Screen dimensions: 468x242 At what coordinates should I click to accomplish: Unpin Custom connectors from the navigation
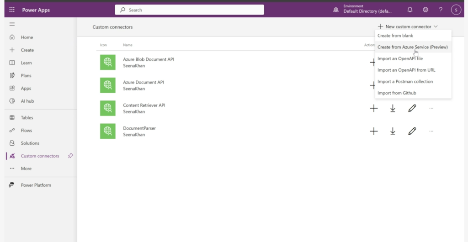tap(70, 156)
